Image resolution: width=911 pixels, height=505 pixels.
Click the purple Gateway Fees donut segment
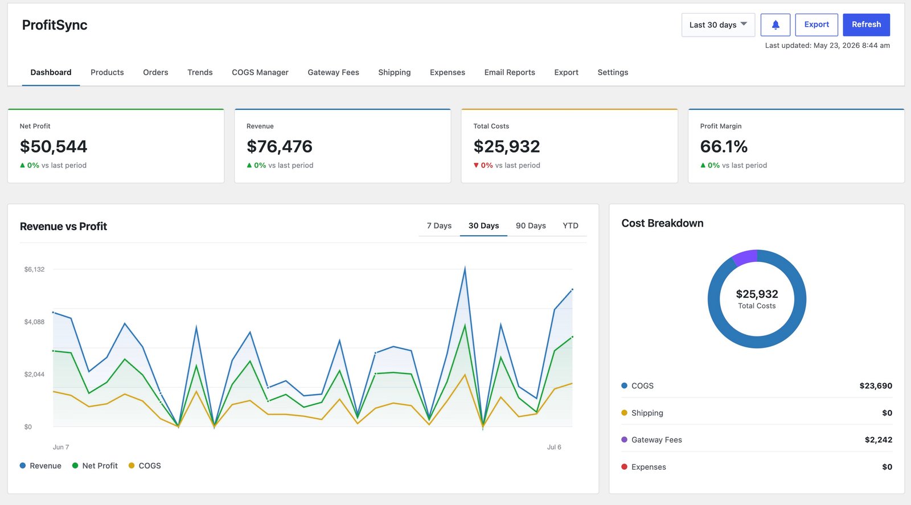(x=745, y=258)
